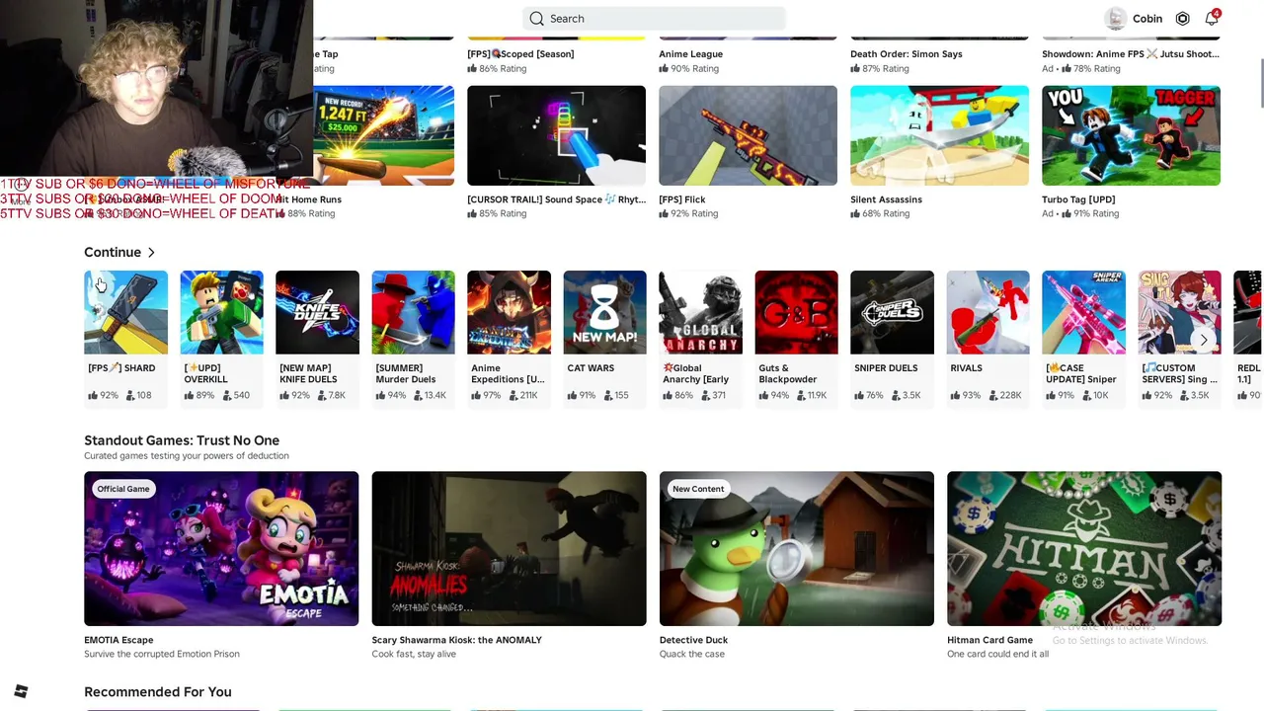Expand the Continue section chevron
Image resolution: width=1264 pixels, height=711 pixels.
click(x=151, y=253)
